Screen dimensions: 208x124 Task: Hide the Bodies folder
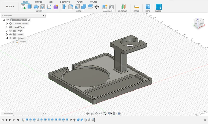click(x=10, y=35)
